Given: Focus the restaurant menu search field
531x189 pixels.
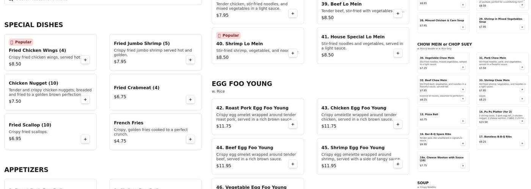Looking at the screenshot, I should click(x=102, y=1).
